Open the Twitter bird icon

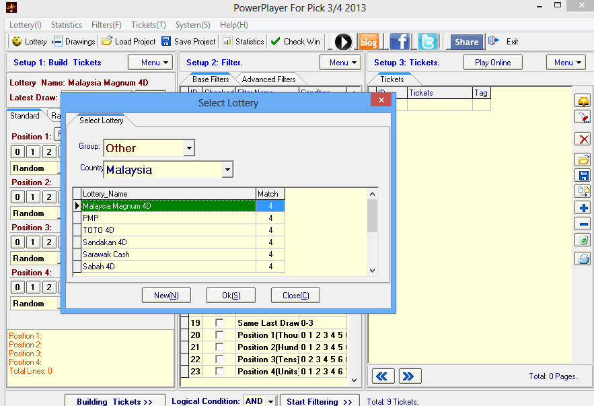pyautogui.click(x=428, y=42)
